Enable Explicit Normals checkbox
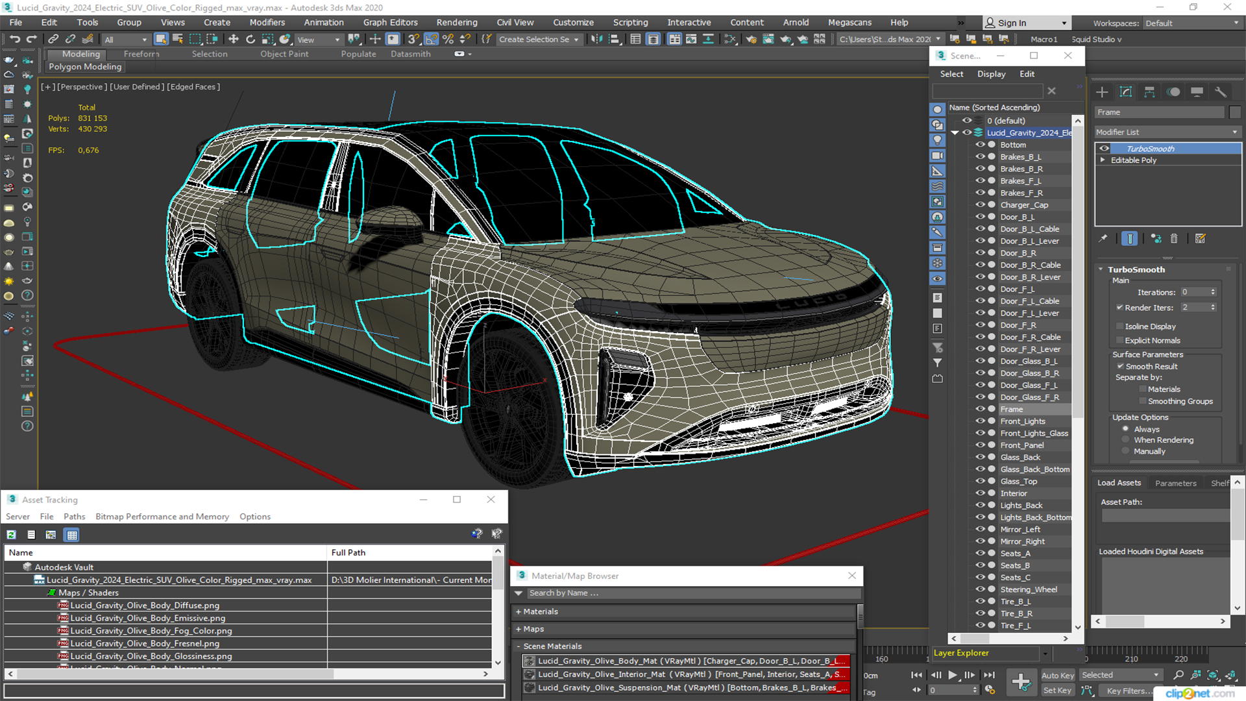Screen dimensions: 1246x701 [x=1119, y=340]
